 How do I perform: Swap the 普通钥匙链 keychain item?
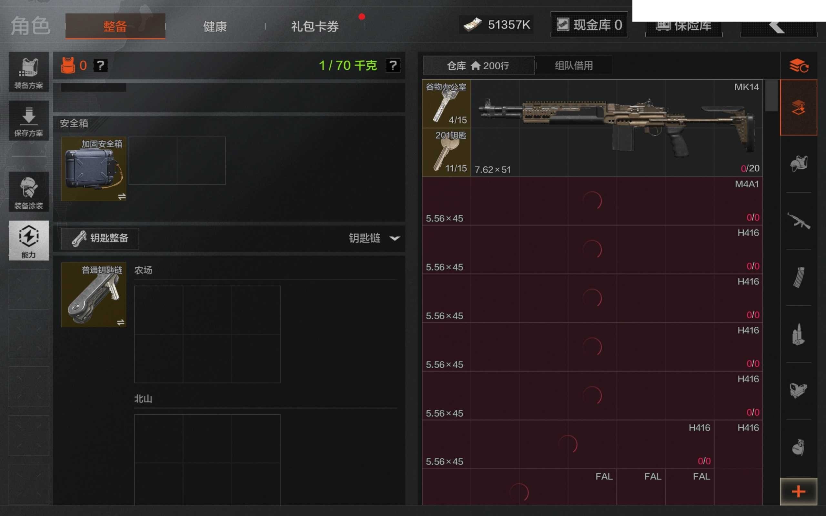tap(120, 322)
